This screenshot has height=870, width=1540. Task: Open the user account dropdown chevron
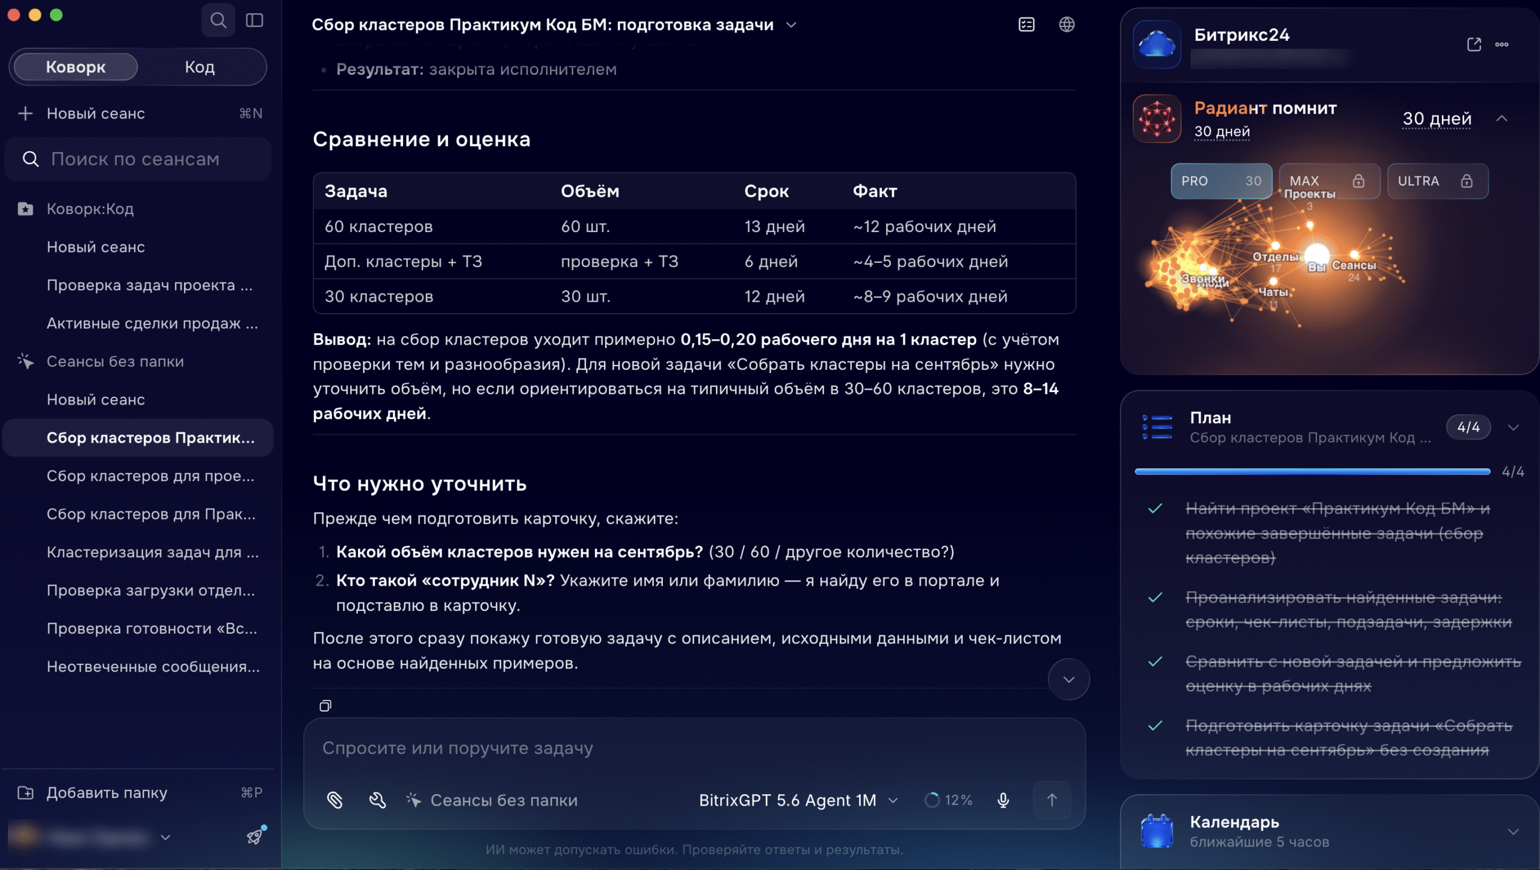(165, 837)
